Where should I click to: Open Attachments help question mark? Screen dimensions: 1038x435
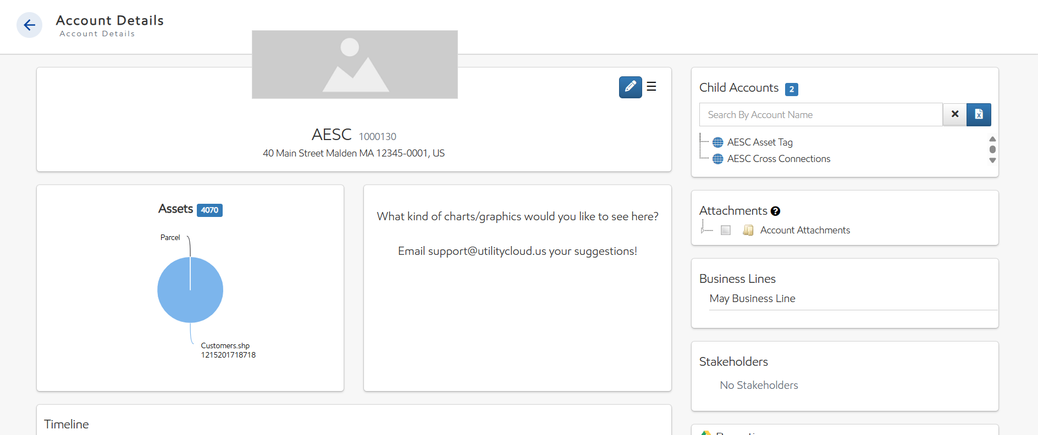[775, 211]
